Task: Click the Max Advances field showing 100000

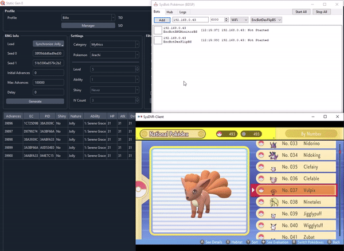Action: 48,82
